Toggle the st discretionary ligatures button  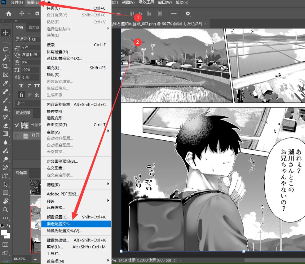click(37, 95)
